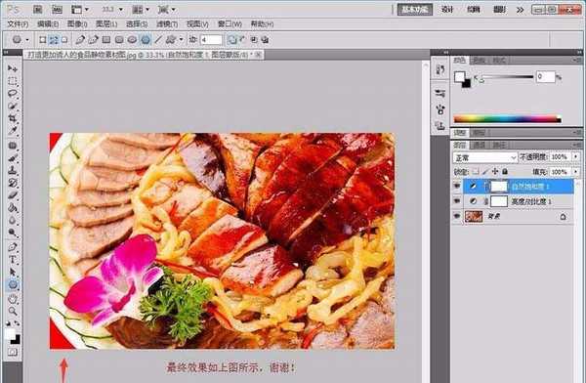This screenshot has width=586, height=383.
Task: Switch to Shape Layers mode in options bar
Action: coord(43,39)
